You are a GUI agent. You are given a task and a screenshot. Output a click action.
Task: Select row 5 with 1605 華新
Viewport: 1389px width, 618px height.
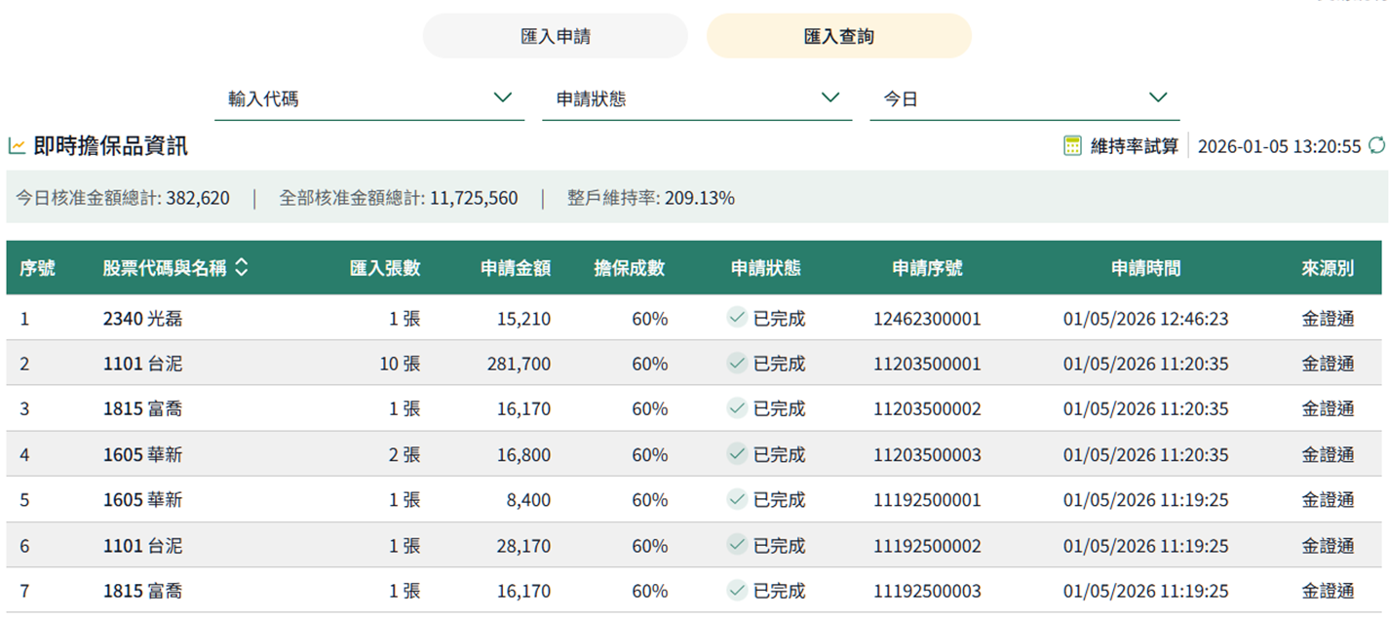coord(142,500)
